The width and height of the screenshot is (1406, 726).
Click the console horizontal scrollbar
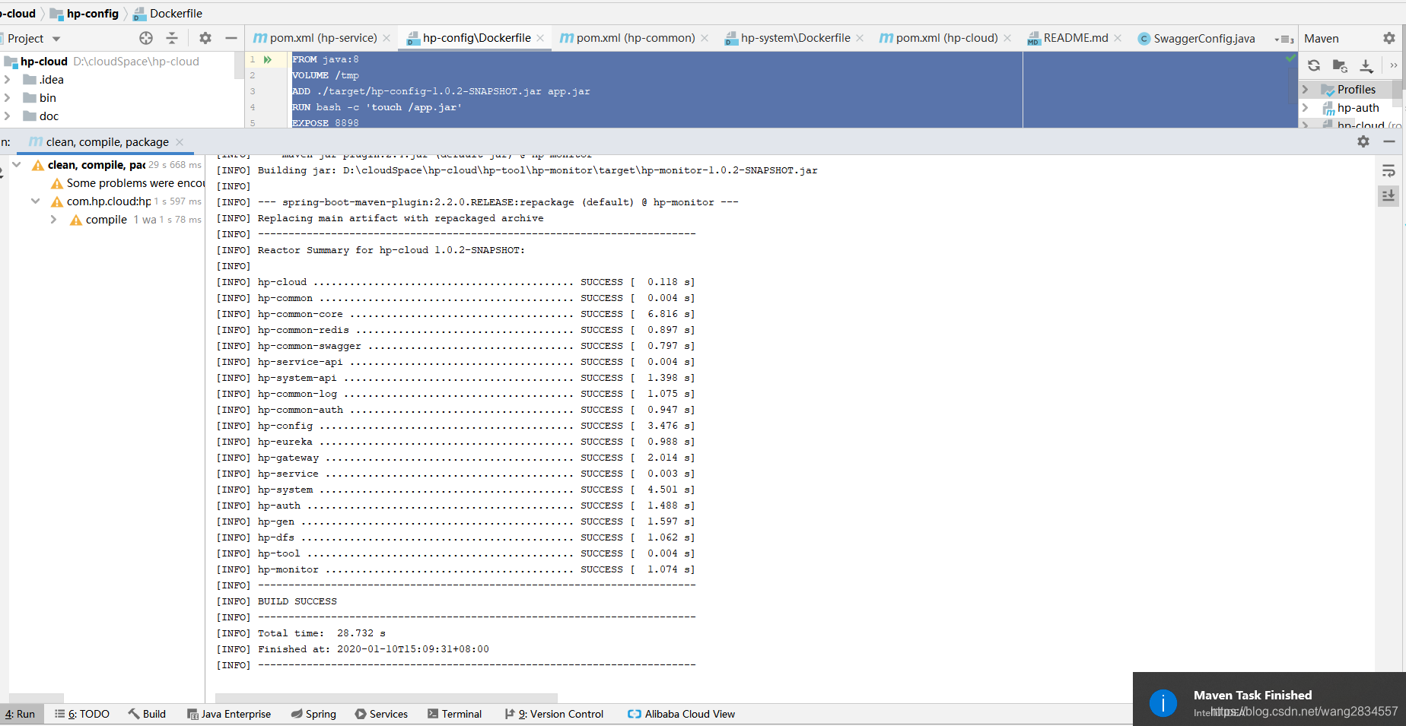(x=386, y=698)
